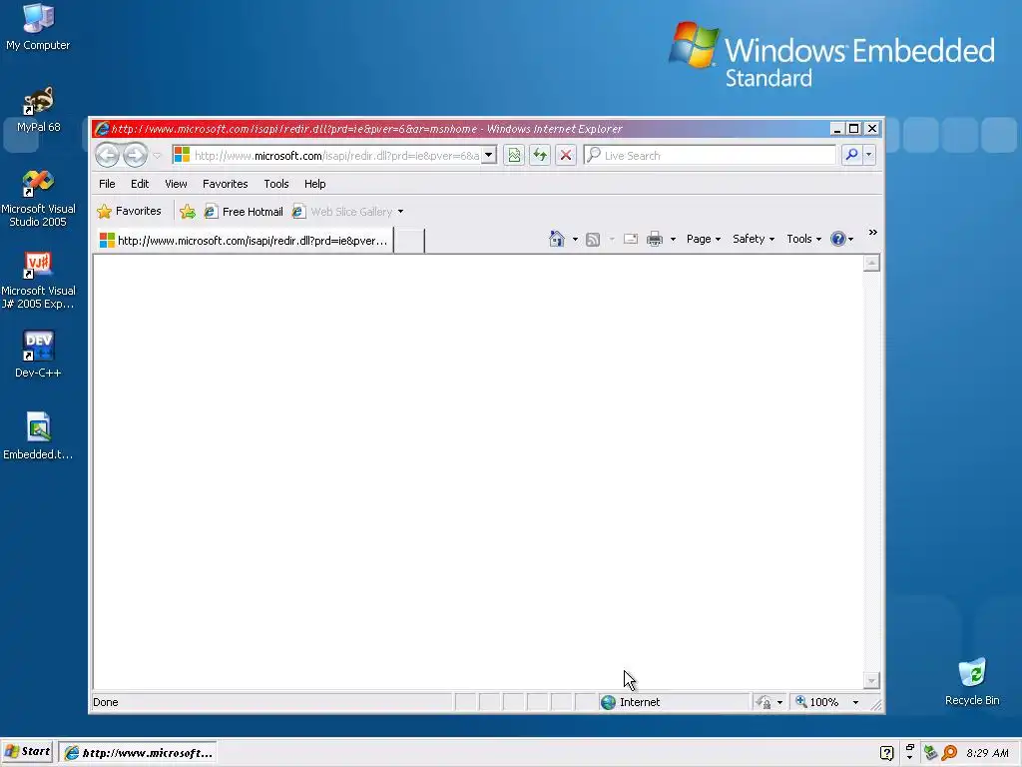
Task: Click the Read Mail icon
Action: coord(631,239)
